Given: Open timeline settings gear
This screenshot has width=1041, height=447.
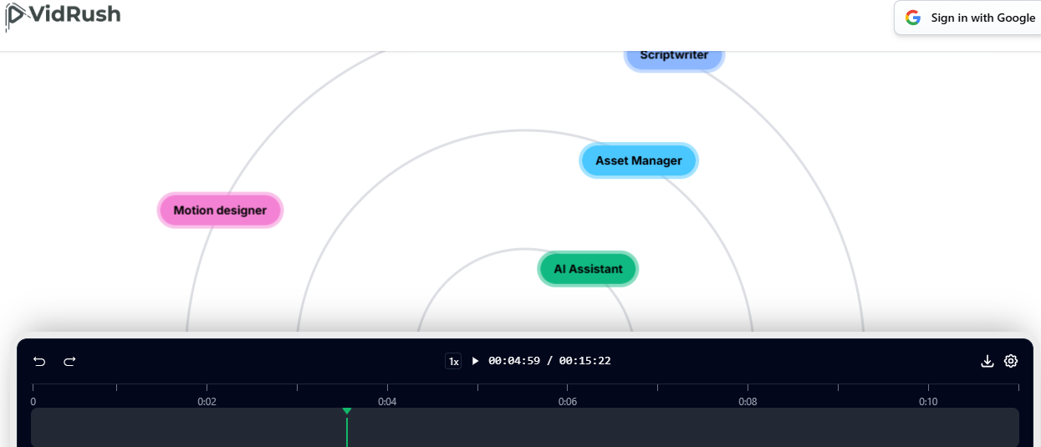Looking at the screenshot, I should [x=1011, y=361].
